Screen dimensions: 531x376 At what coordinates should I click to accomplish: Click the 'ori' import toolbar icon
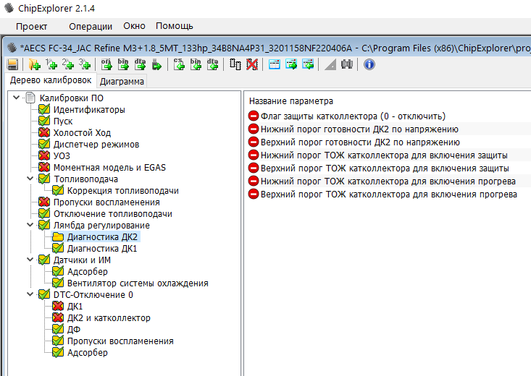click(106, 64)
